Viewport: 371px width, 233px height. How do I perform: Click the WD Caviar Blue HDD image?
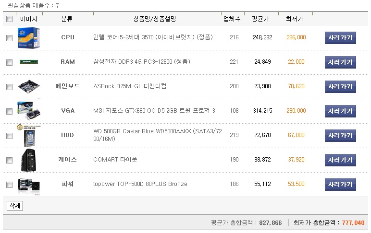28,135
